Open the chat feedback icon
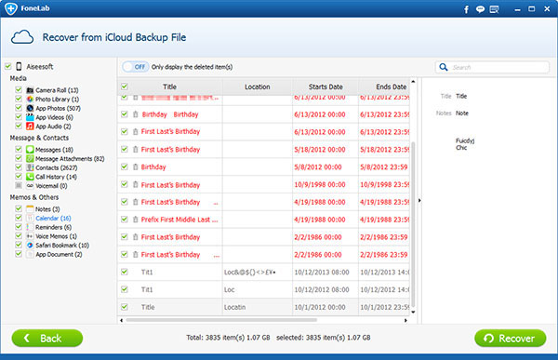Viewport: 558px width, 360px height. [x=480, y=9]
